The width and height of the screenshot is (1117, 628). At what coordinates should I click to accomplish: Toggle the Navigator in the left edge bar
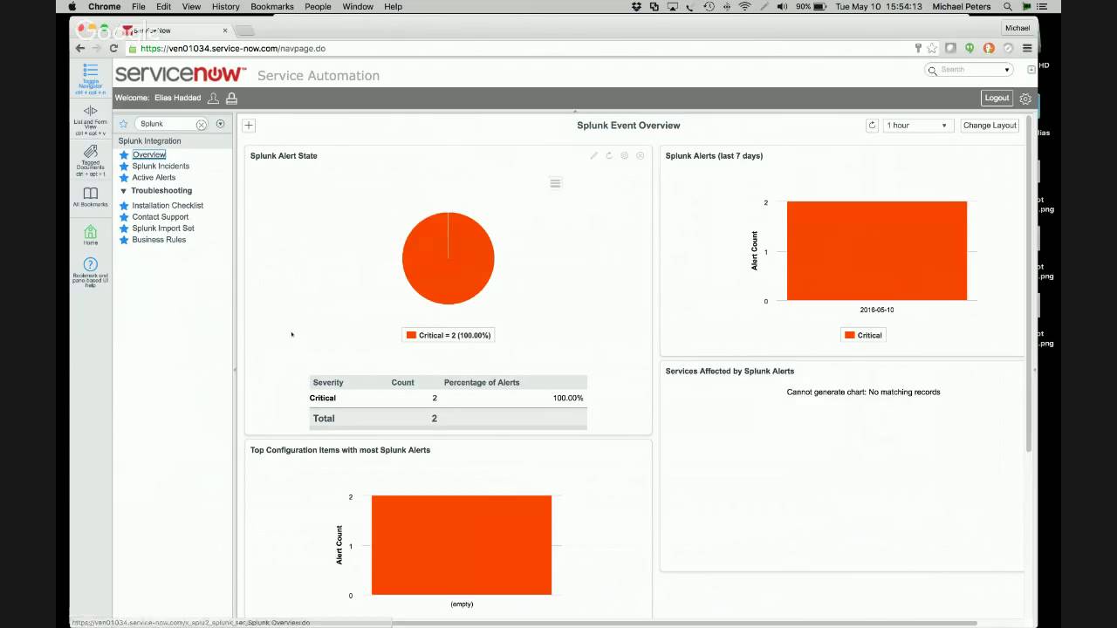(90, 78)
